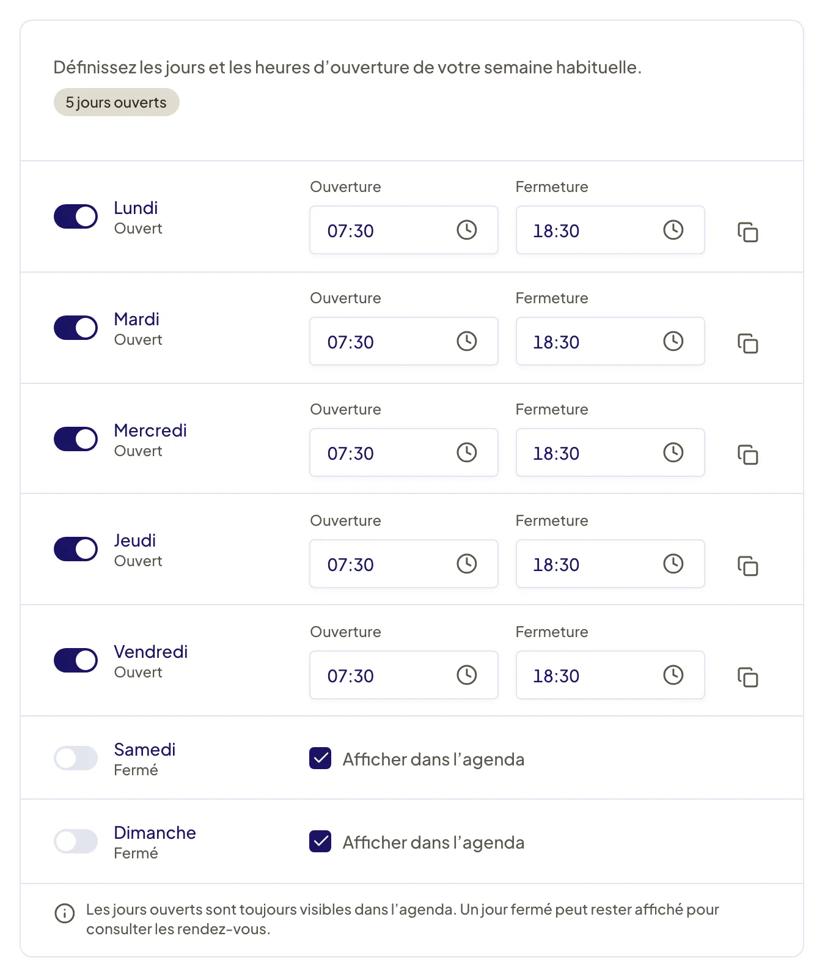Click the Mercredi Fermeture time field

pyautogui.click(x=610, y=452)
